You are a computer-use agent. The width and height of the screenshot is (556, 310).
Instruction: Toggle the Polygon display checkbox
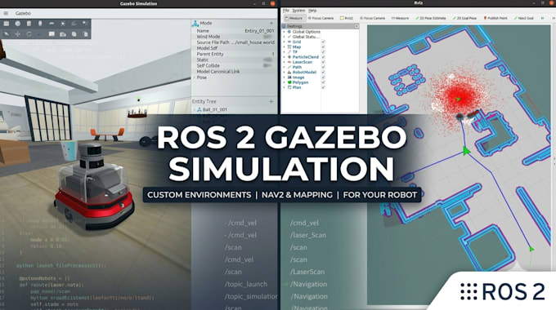pos(323,82)
